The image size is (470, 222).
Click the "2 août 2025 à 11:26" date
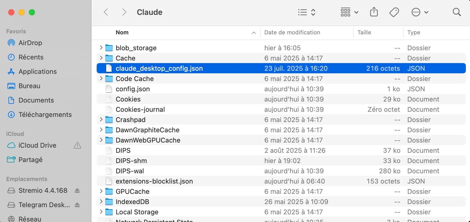[x=295, y=150]
